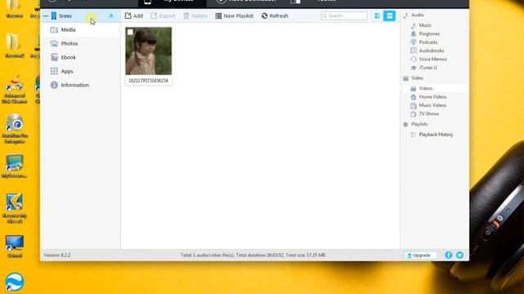The image size is (524, 294).
Task: Click the Add button in toolbar
Action: coord(133,16)
